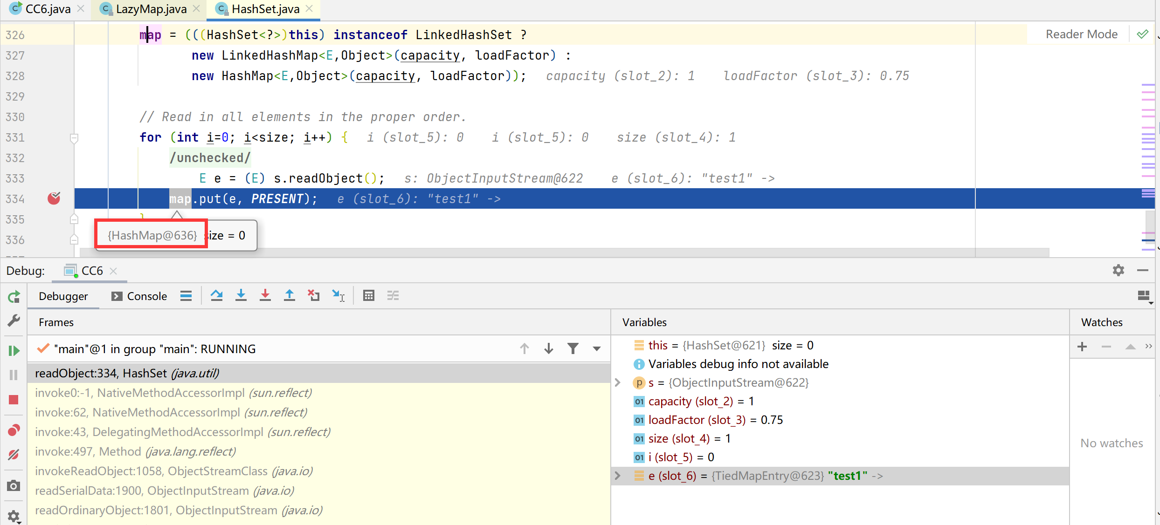Select the HashSet.java editor tab
The height and width of the screenshot is (525, 1160).
265,9
